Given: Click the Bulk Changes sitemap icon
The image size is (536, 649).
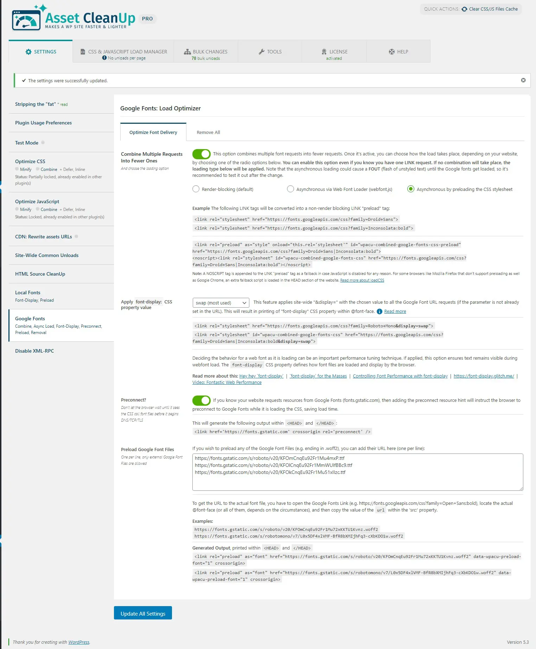Looking at the screenshot, I should tap(187, 52).
